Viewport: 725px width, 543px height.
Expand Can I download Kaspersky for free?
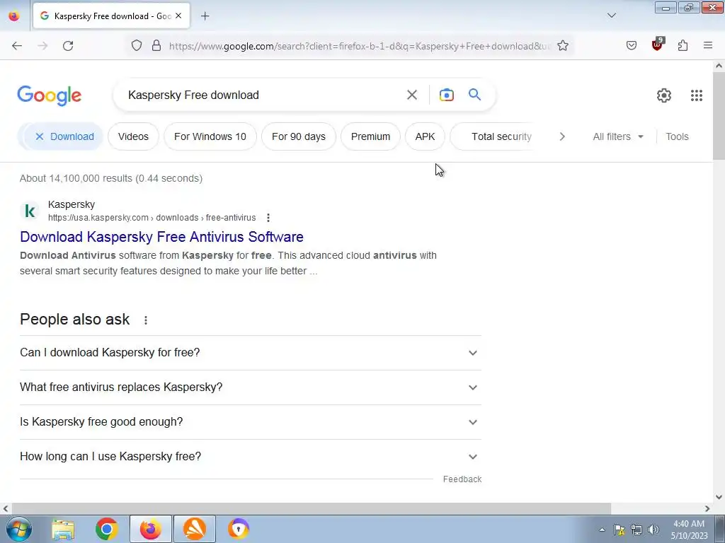coord(250,353)
